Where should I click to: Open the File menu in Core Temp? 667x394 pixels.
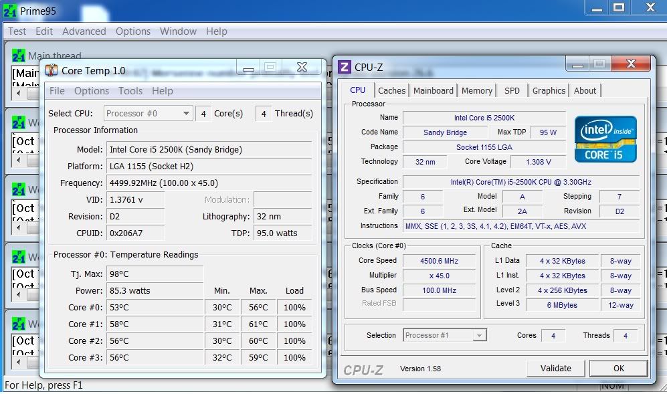pos(57,91)
